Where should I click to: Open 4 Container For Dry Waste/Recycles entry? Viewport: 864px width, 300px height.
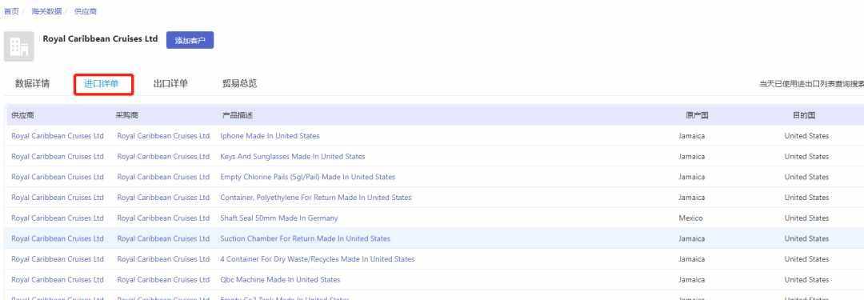tap(318, 259)
